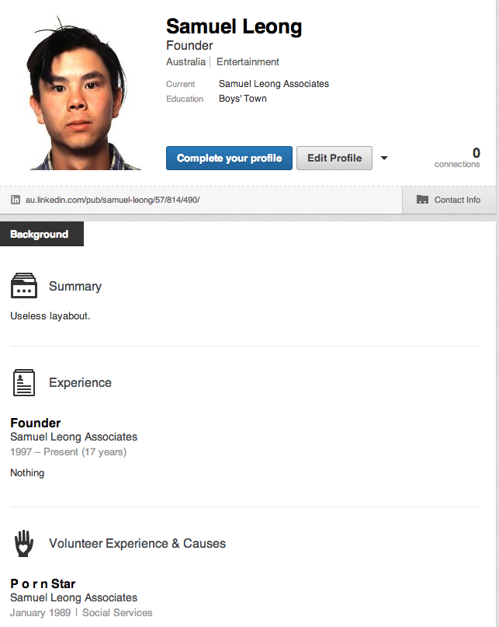
Task: Click the Useless layabout summary text
Action: [50, 316]
